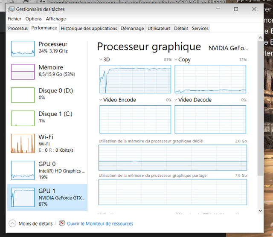Select the Mémoire usage thumbnail
Viewport: 273px width, 237px height.
[23, 72]
